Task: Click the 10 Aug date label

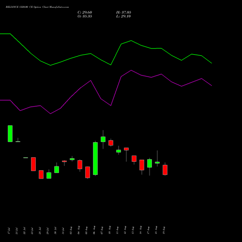Action: click(x=109, y=230)
